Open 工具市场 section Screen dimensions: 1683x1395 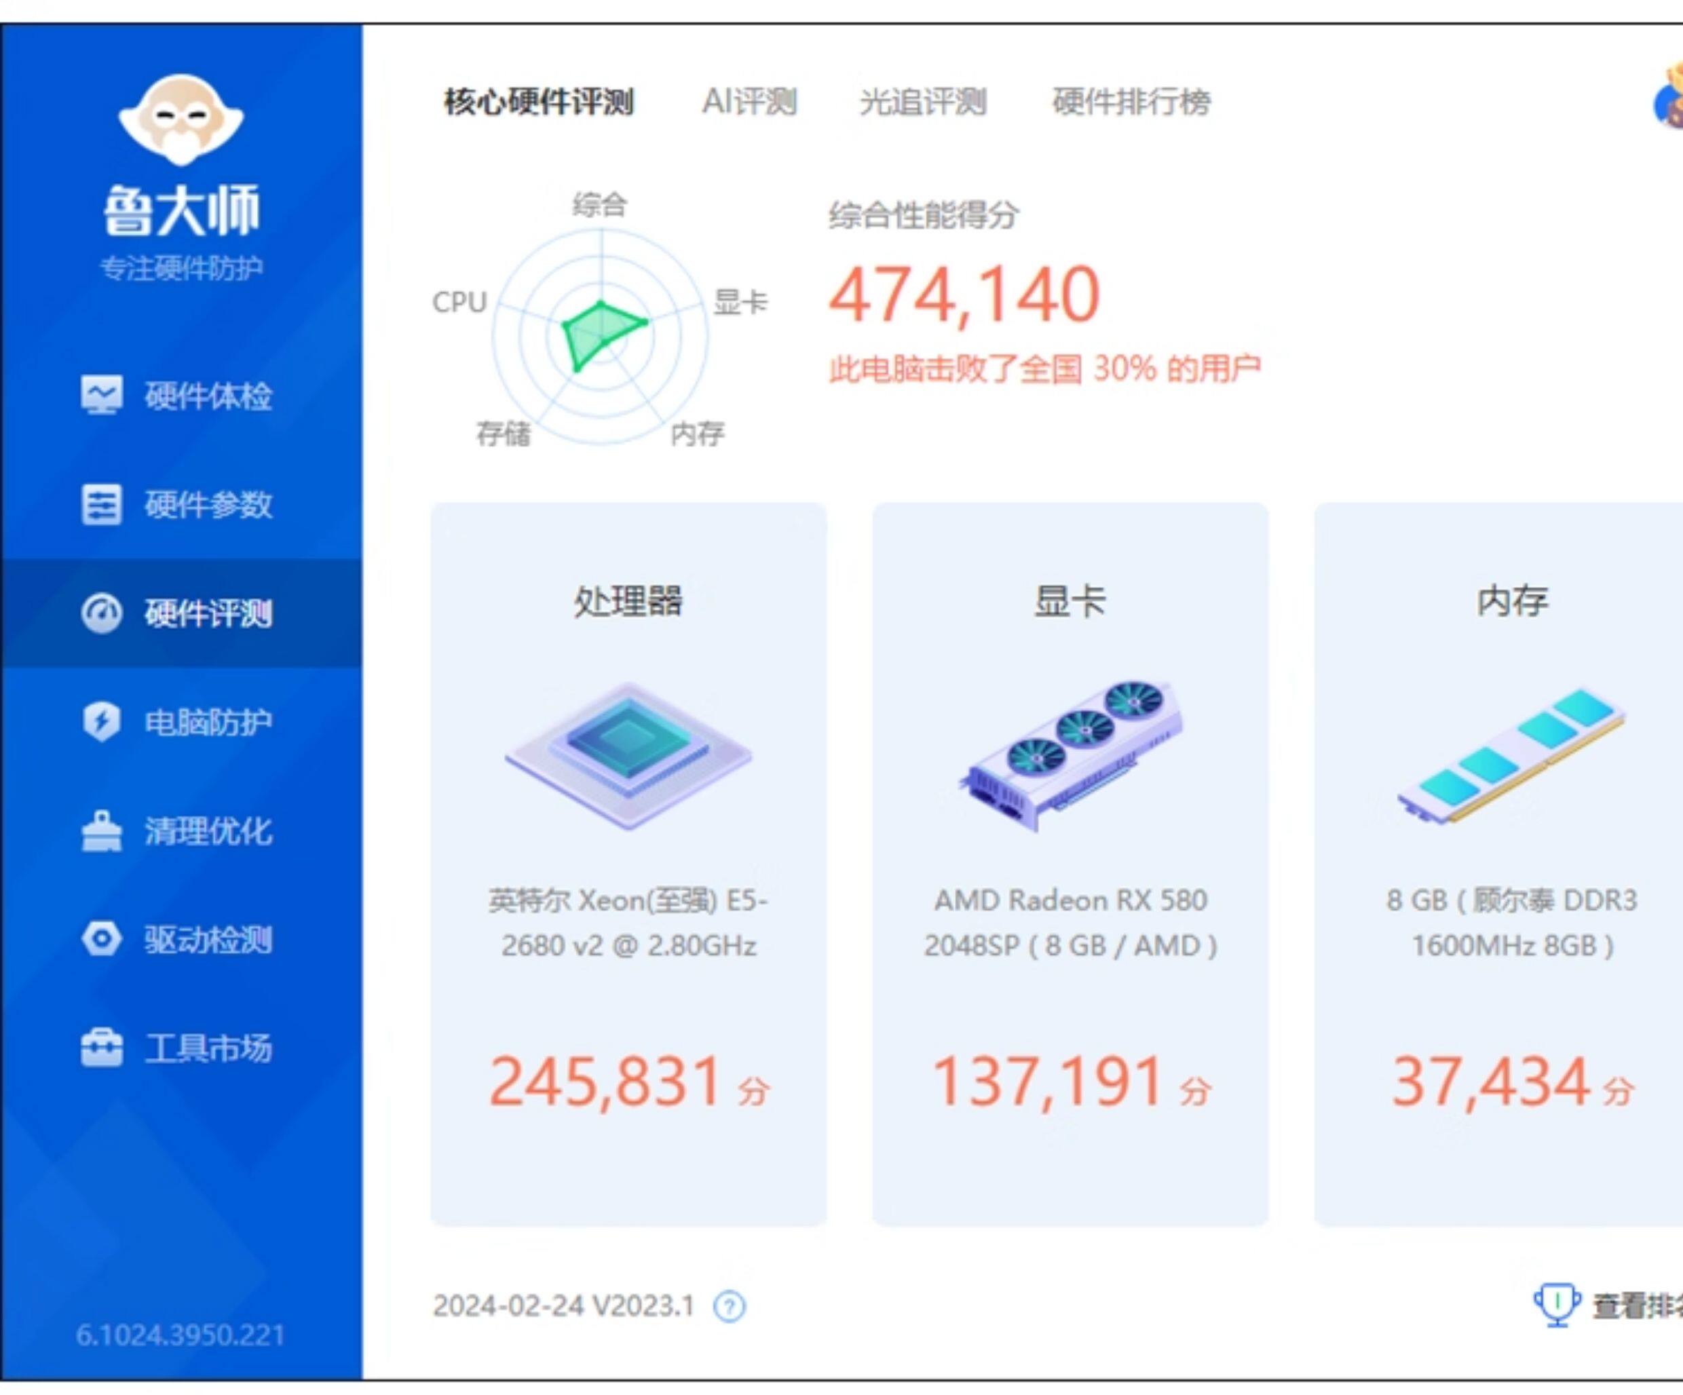[181, 1048]
